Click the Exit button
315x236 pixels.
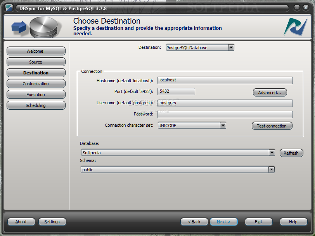point(258,222)
